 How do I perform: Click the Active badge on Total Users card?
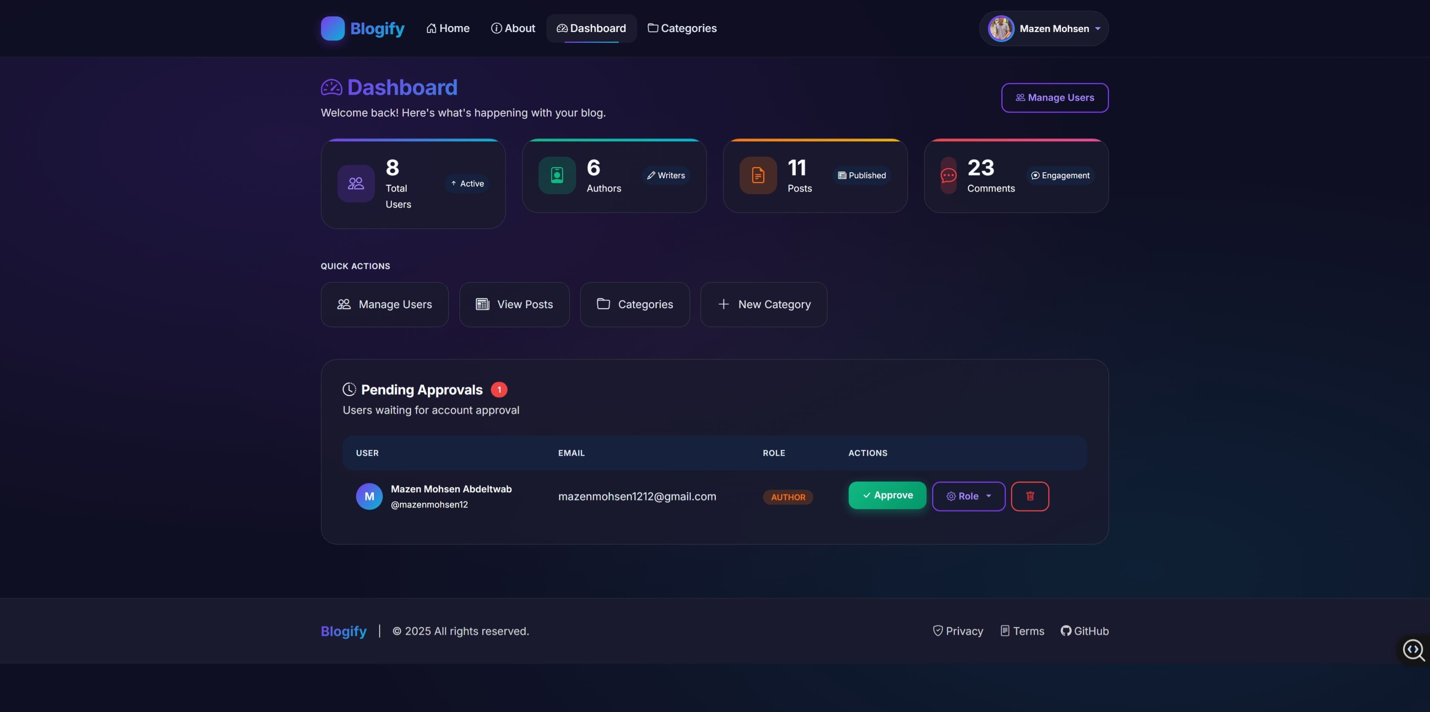[467, 183]
